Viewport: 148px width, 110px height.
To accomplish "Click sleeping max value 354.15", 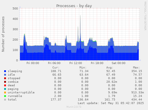I will [137, 71].
